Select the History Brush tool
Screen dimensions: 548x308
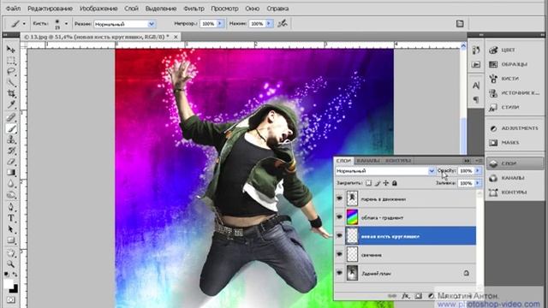(11, 151)
